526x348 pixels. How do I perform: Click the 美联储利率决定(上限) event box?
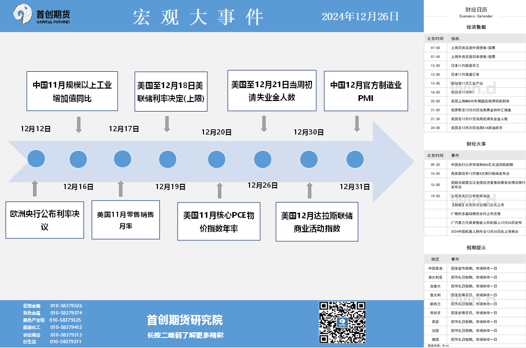[x=171, y=91]
